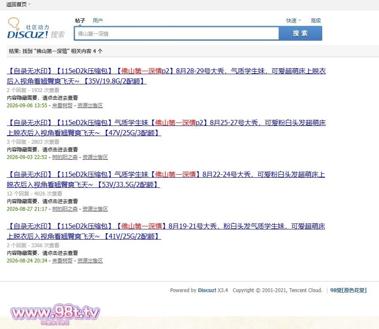Viewport: 379px width, 329px height.
Task: Open 资源出售区 forum link in last result
Action: pyautogui.click(x=90, y=261)
